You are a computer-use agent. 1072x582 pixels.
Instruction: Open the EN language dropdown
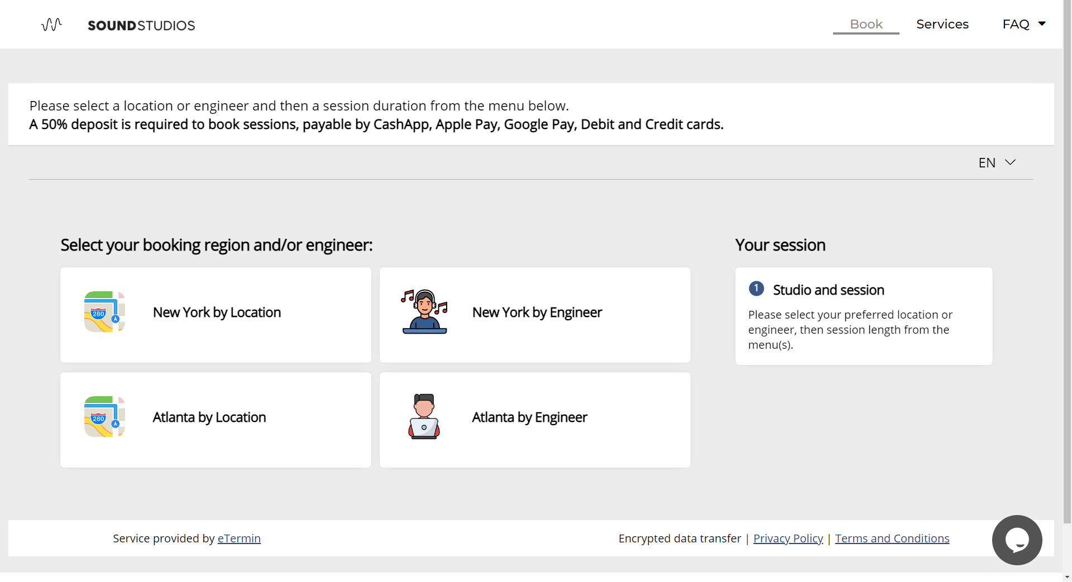[997, 162]
